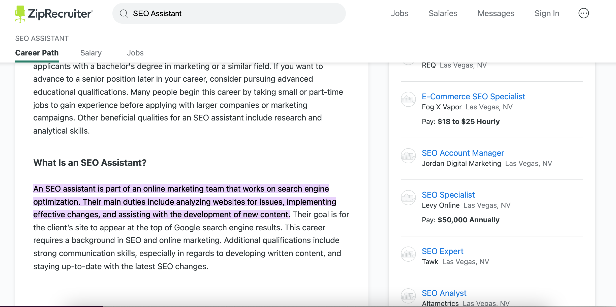The width and height of the screenshot is (616, 307).
Task: Open the E-Commerce SEO Specialist job listing
Action: click(473, 97)
